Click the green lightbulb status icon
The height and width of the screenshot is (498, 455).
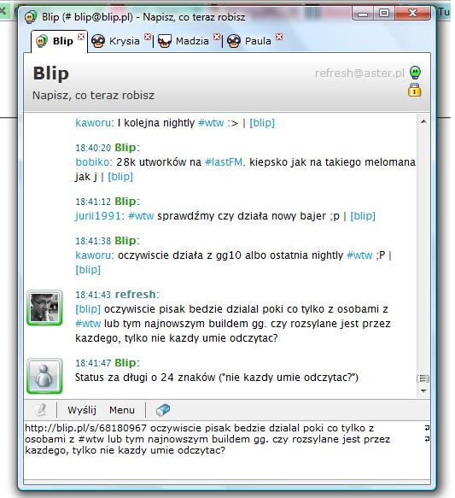click(x=415, y=73)
